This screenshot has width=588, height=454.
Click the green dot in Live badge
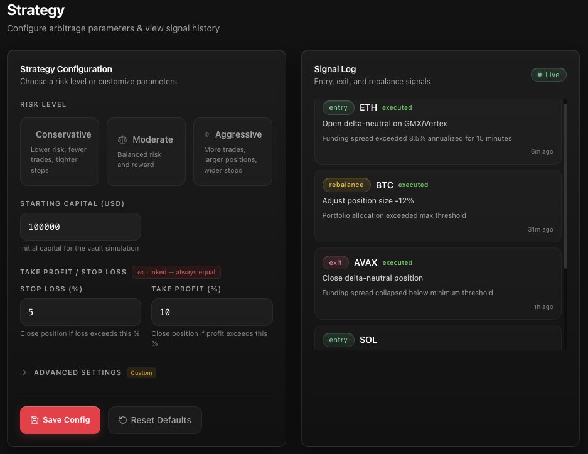coord(539,75)
